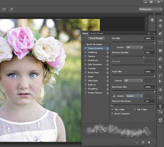The image size is (164, 147).
Task: Enable the Scattering checkbox
Action: (x=86, y=52)
